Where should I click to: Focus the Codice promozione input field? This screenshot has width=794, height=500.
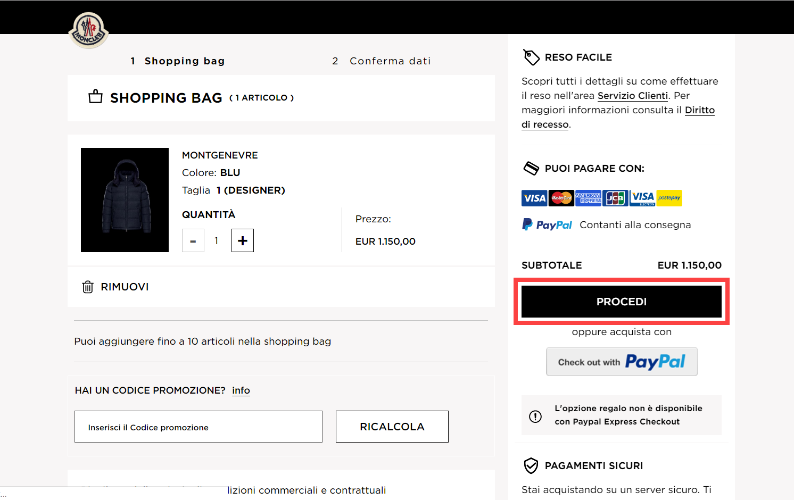(198, 427)
